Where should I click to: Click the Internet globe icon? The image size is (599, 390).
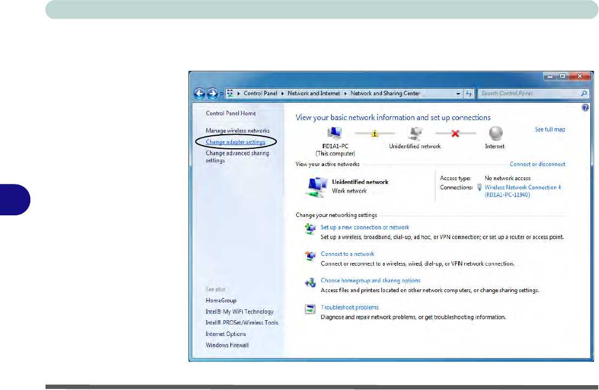(x=495, y=134)
